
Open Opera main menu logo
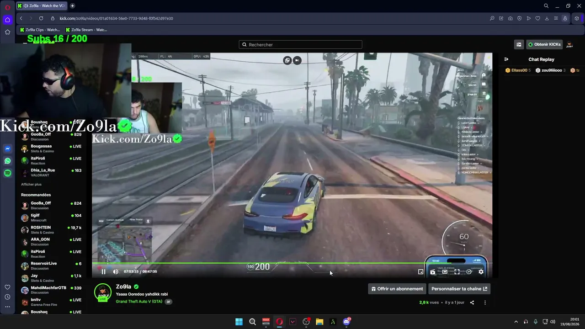[x=7, y=8]
